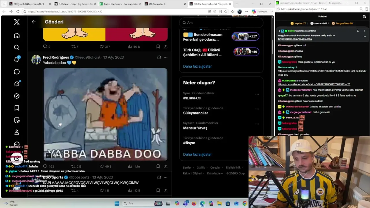370x208 pixels.
Task: Add the X page to favorites star
Action: pos(226,12)
